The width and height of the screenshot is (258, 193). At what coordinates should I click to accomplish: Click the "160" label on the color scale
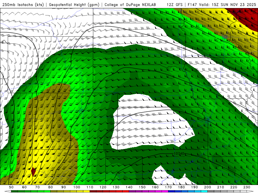pyautogui.click(x=155, y=187)
